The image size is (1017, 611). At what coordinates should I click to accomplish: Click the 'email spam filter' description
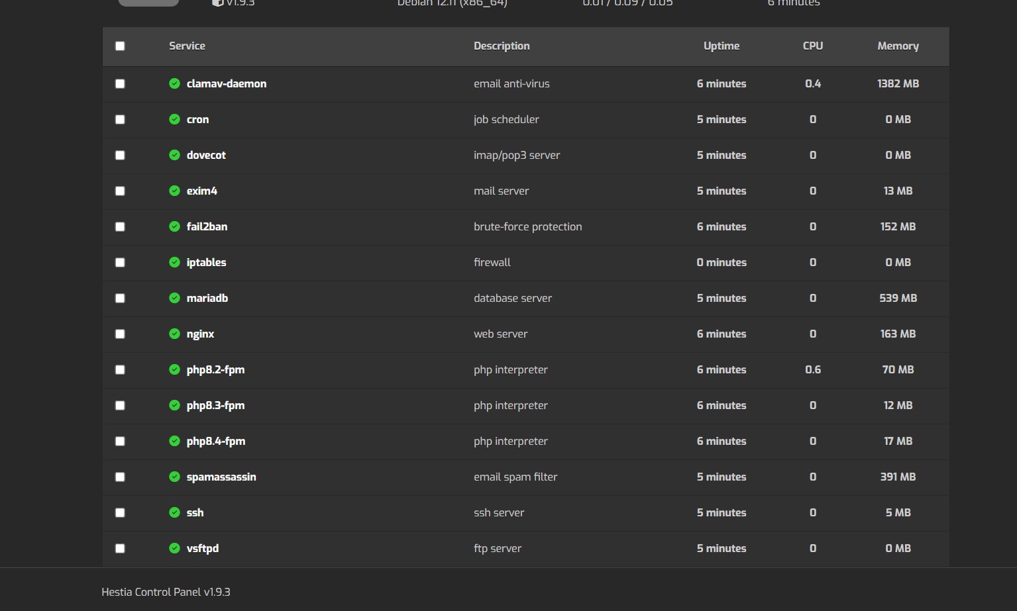[x=515, y=477]
